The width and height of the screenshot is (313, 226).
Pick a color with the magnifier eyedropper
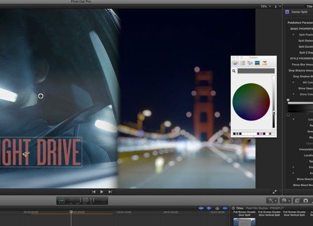pyautogui.click(x=234, y=71)
